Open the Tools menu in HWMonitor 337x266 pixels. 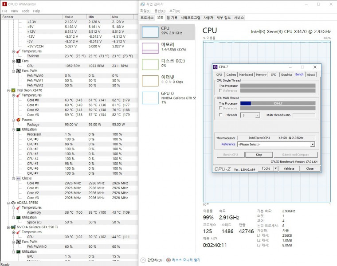coord(25,11)
